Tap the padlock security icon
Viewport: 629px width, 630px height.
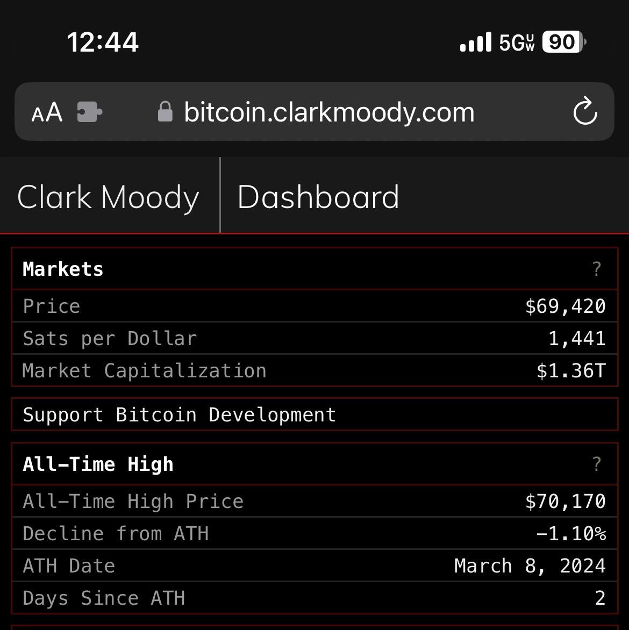(165, 111)
